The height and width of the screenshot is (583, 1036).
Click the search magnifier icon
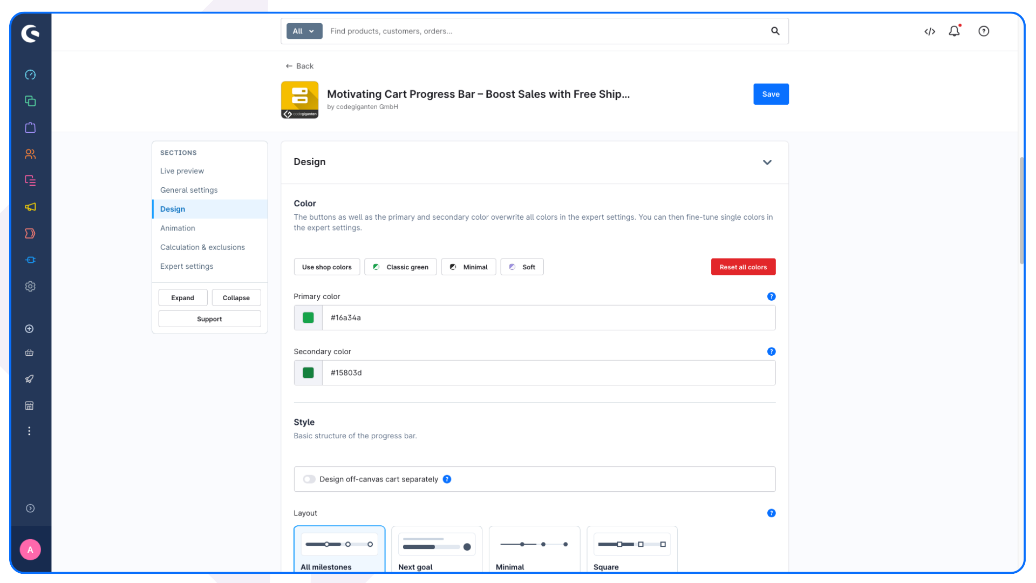(775, 31)
